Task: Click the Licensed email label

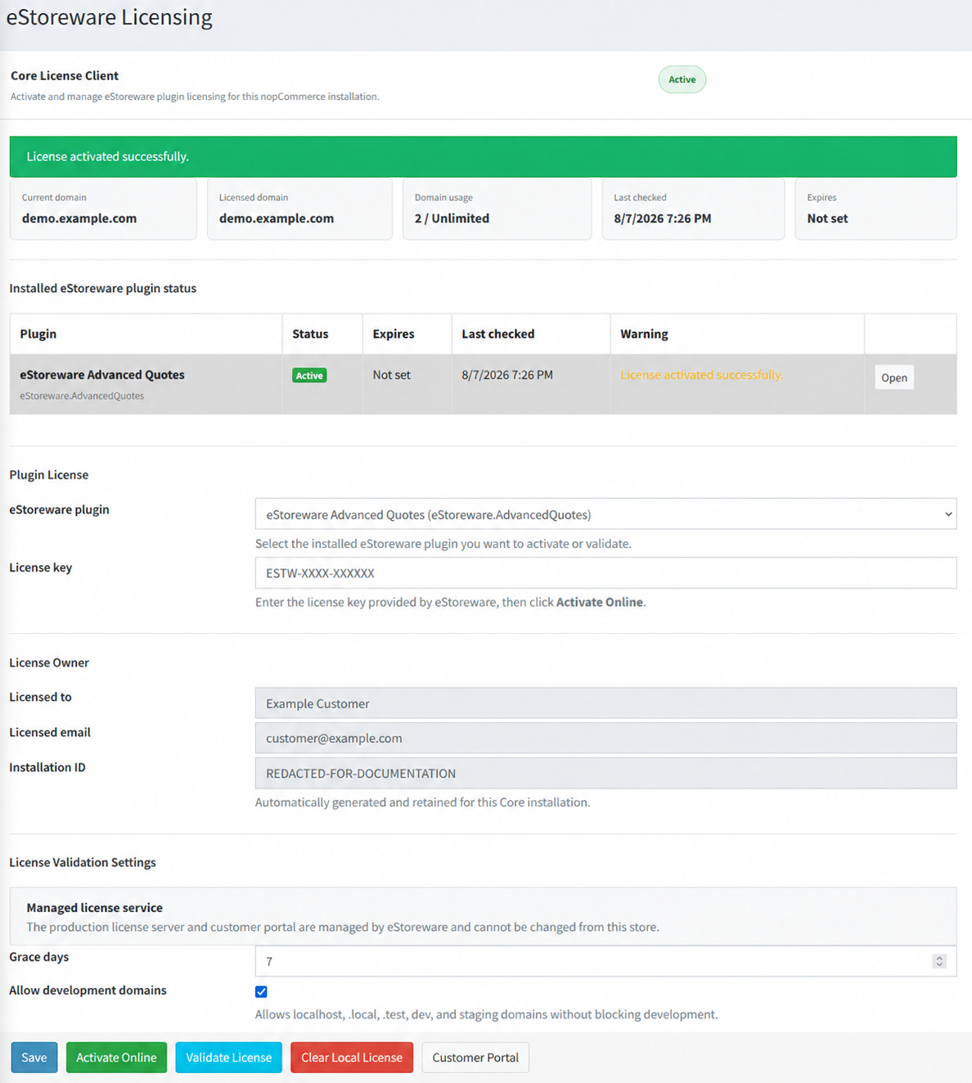Action: (x=50, y=732)
